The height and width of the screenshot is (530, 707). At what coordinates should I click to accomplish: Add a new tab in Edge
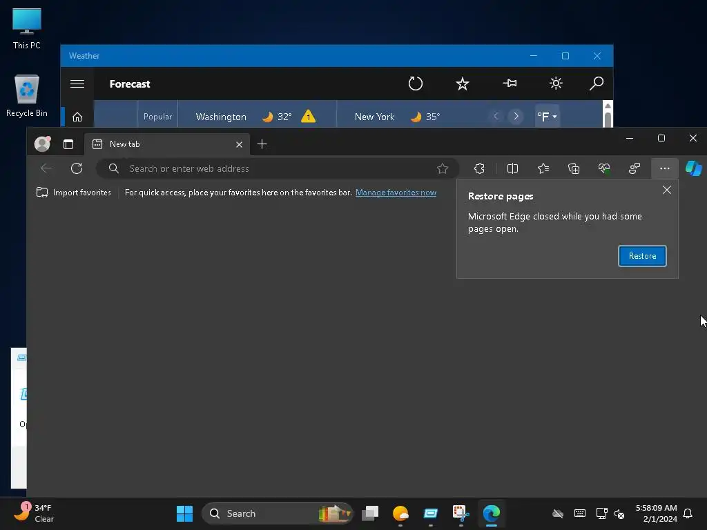[262, 144]
